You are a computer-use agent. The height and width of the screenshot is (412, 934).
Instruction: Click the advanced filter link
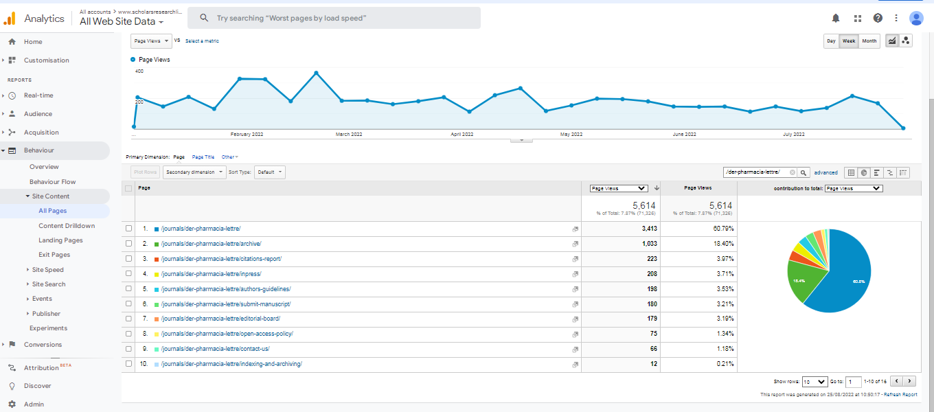pos(825,173)
